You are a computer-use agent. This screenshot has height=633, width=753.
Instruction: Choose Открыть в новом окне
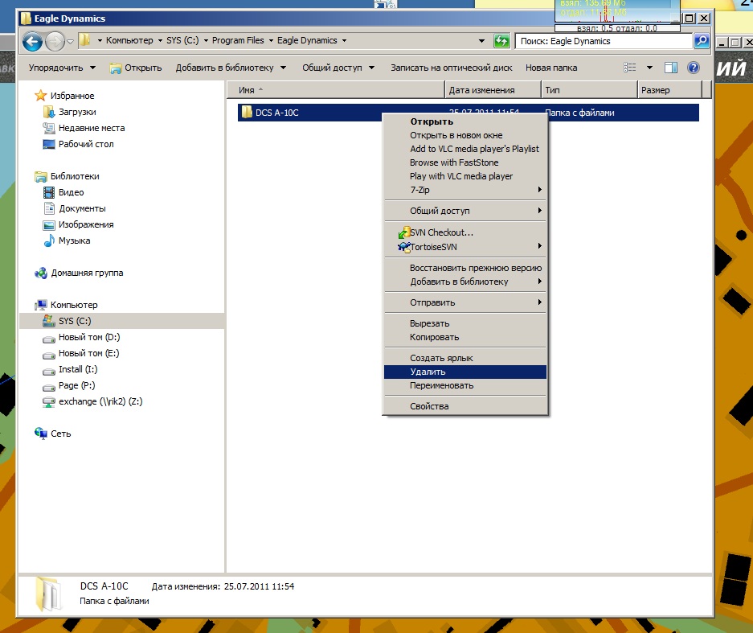(465, 136)
